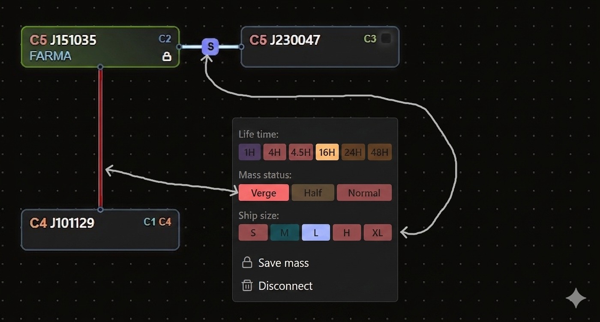Click the "Ship size:" label
This screenshot has width=600, height=322.
pyautogui.click(x=258, y=215)
